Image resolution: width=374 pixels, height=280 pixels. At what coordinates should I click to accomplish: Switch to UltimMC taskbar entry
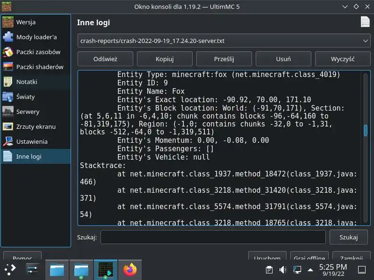(x=106, y=270)
